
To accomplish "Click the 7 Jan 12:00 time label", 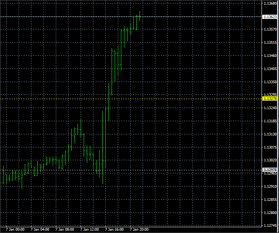I will 90,230.
